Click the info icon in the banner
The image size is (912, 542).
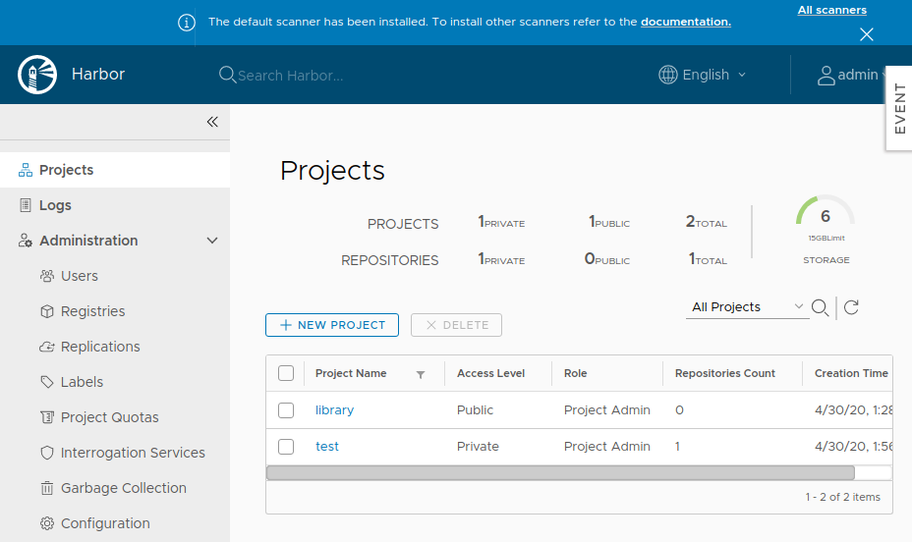click(187, 22)
